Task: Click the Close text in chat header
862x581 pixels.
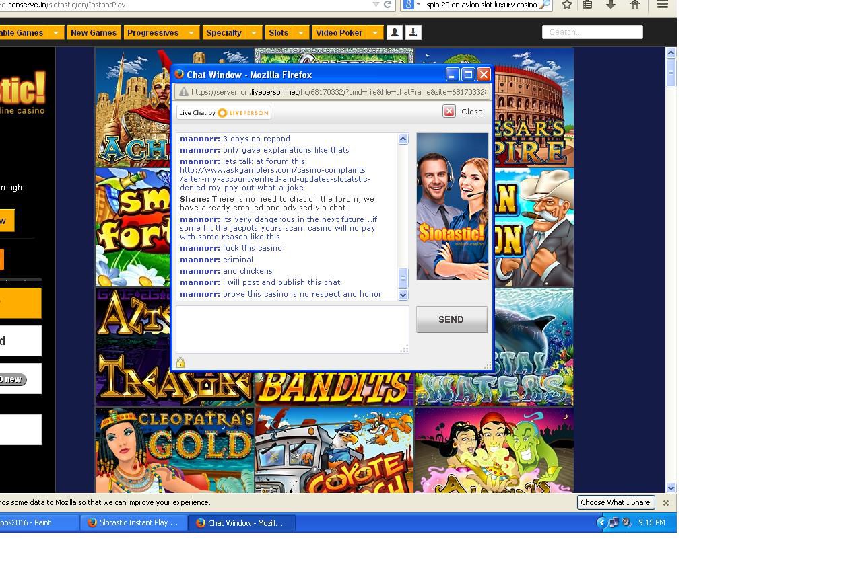Action: point(472,112)
